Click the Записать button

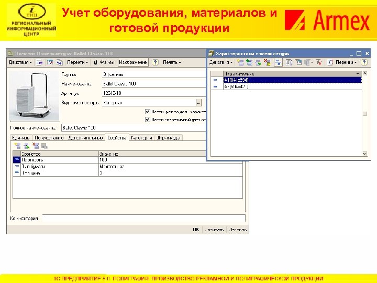214,230
